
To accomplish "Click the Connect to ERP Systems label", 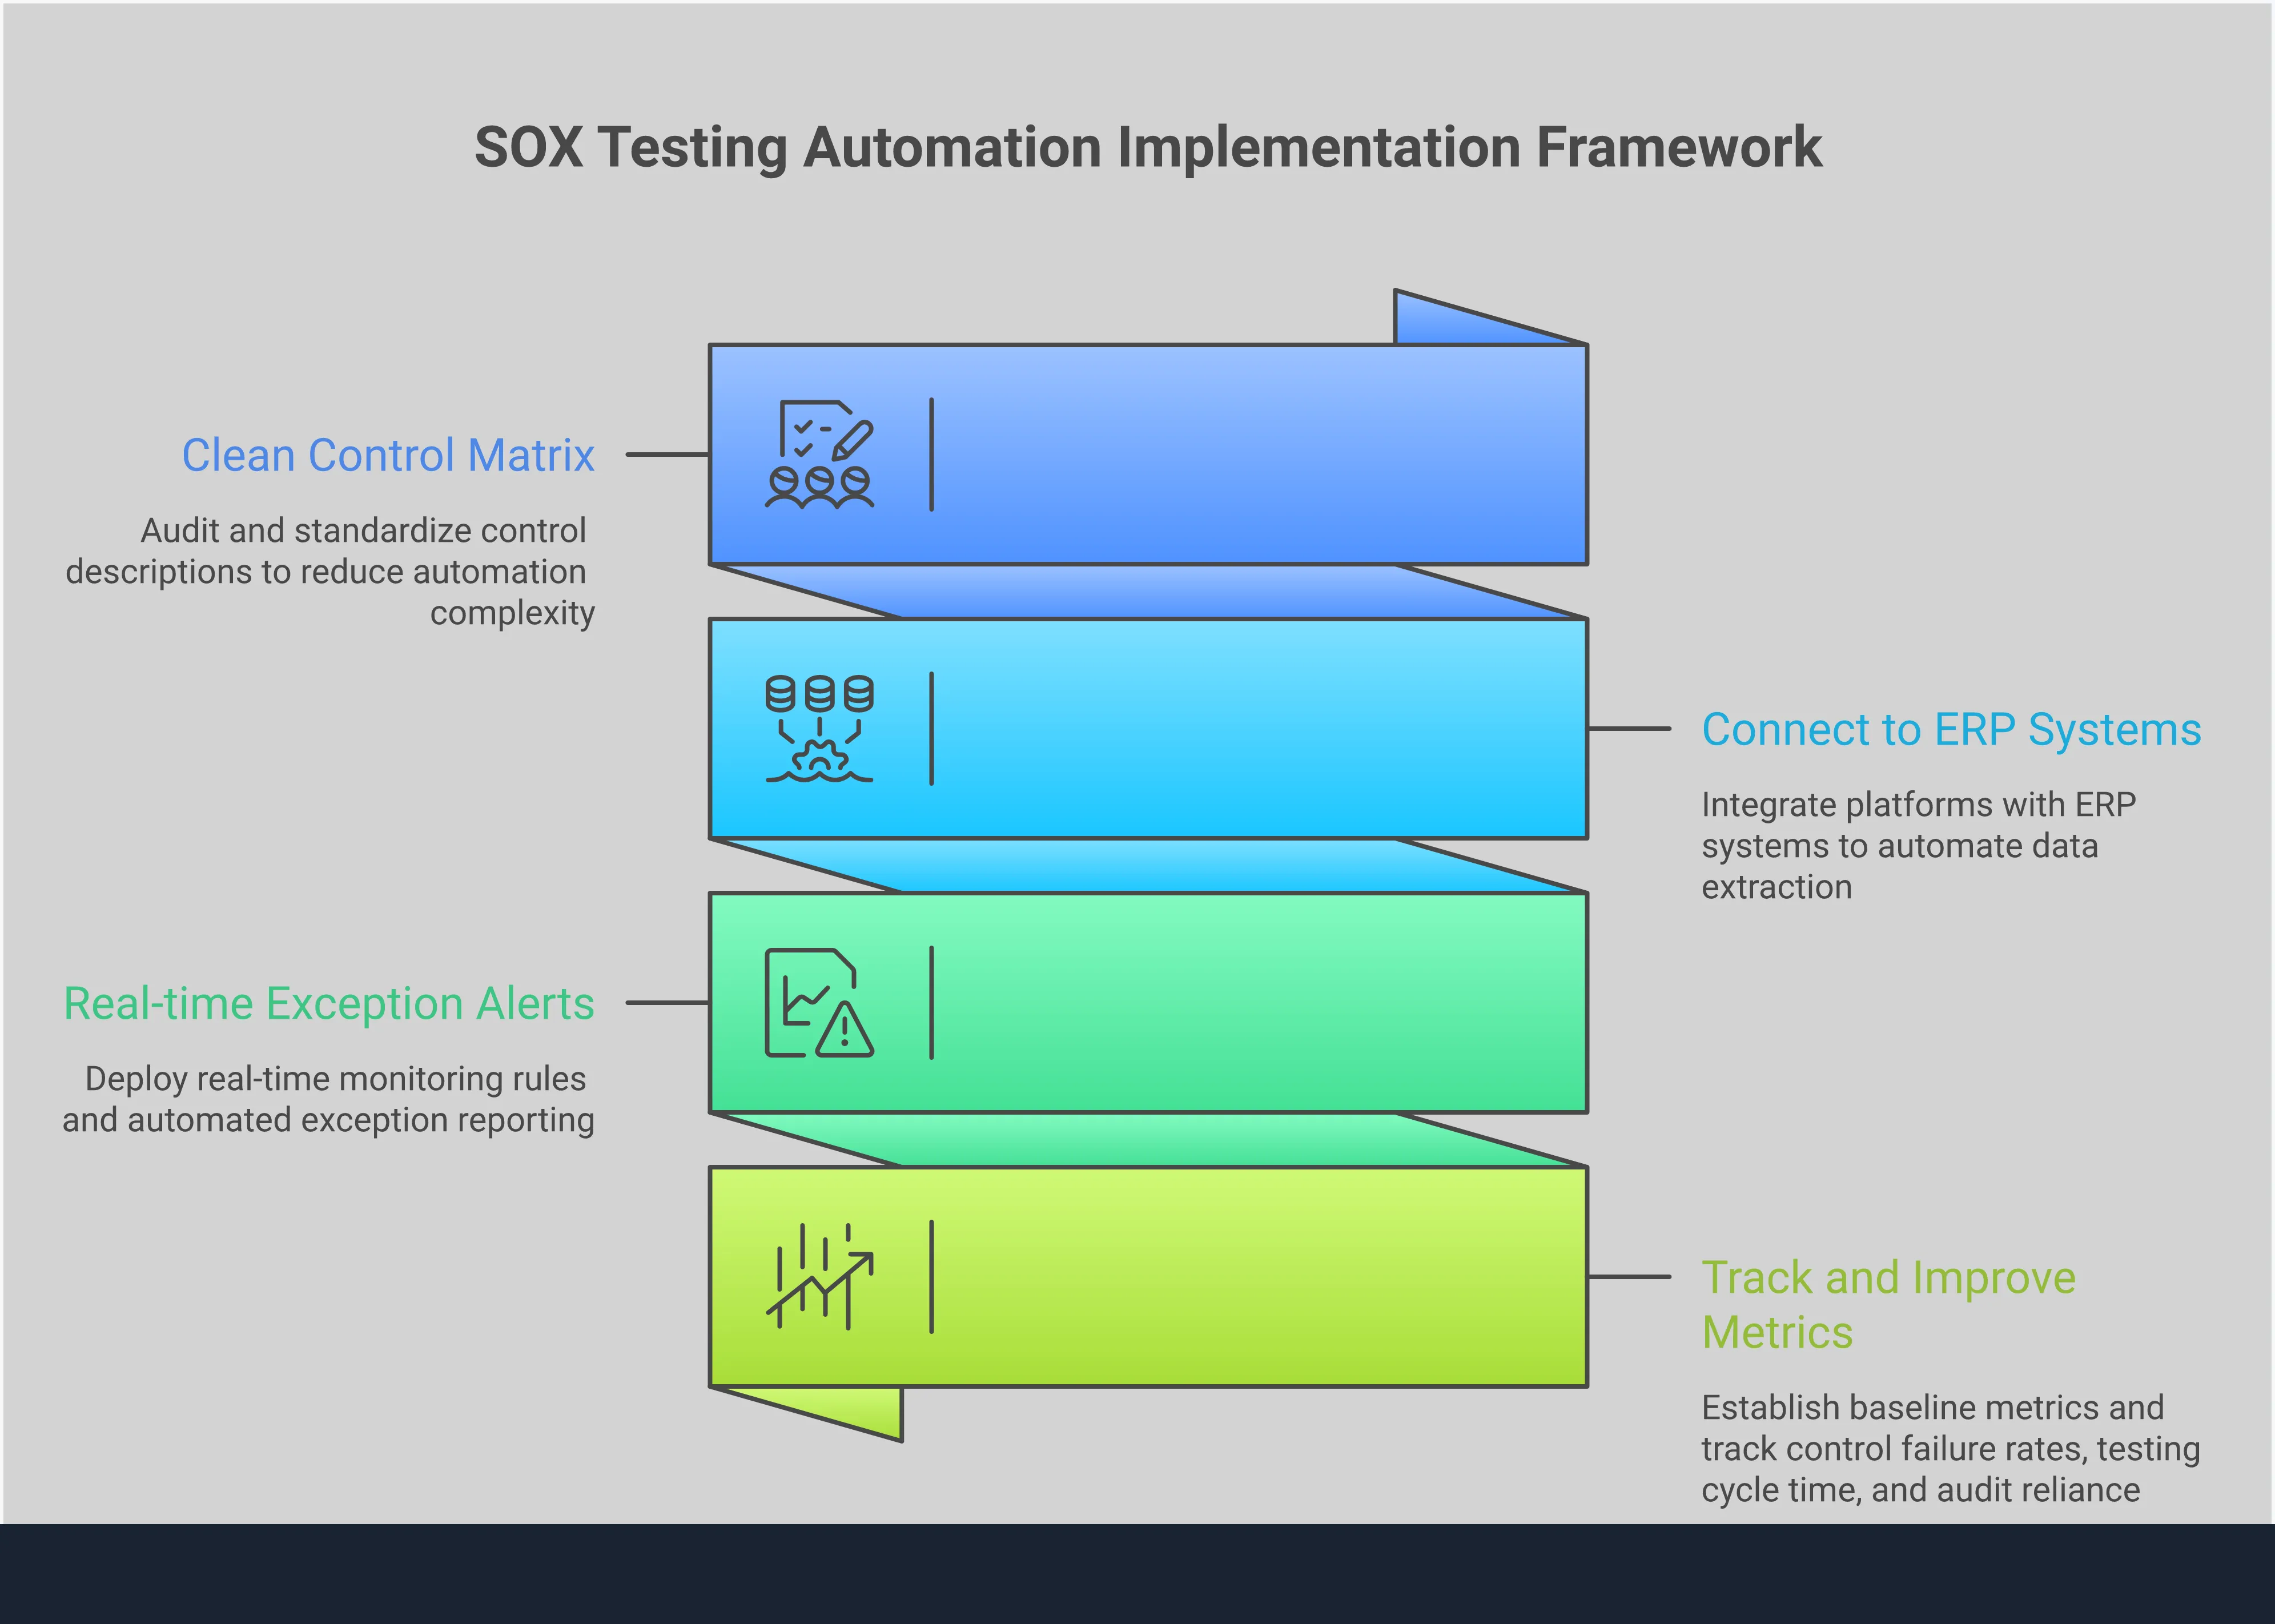I will tap(1950, 730).
